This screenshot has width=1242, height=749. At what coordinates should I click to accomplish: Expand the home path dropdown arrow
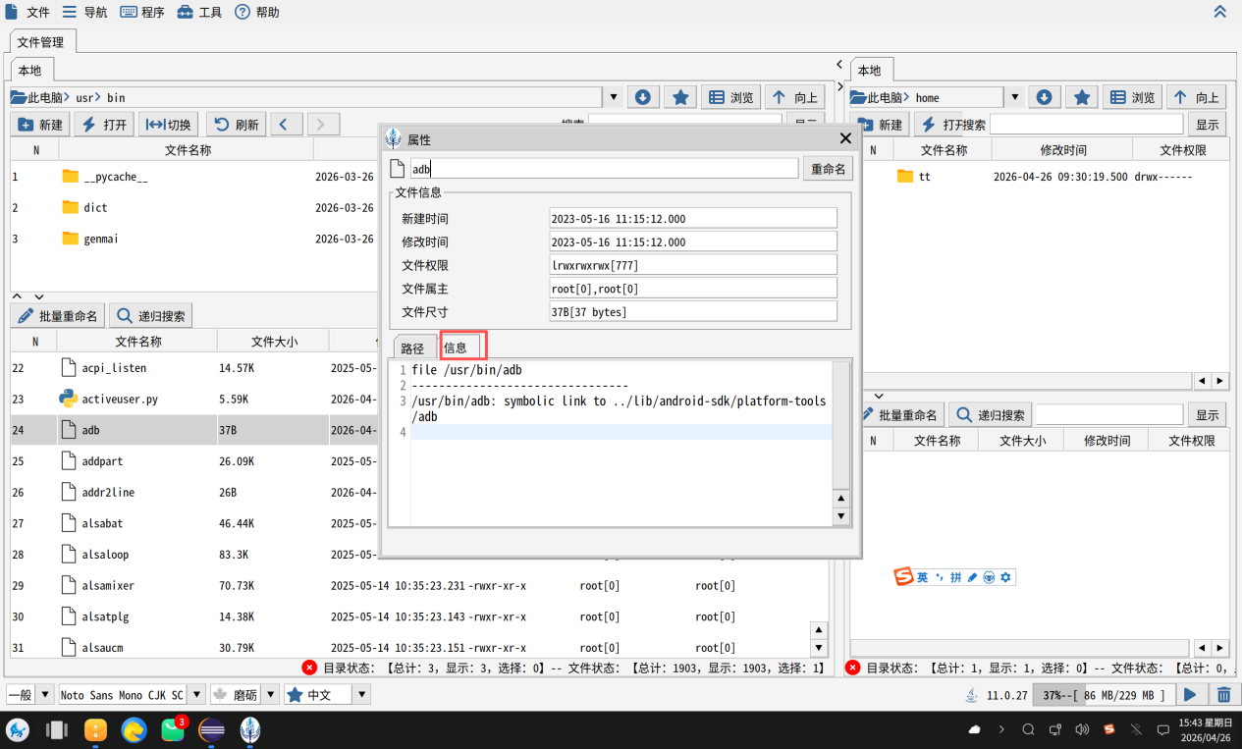pyautogui.click(x=1014, y=97)
